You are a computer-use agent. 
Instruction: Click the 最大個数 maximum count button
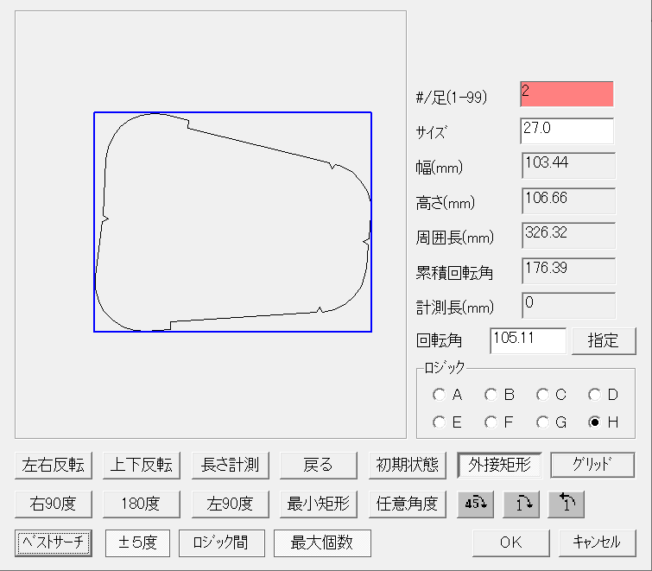(322, 542)
